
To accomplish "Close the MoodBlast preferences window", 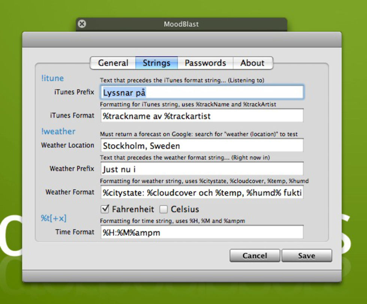I will click(82, 24).
